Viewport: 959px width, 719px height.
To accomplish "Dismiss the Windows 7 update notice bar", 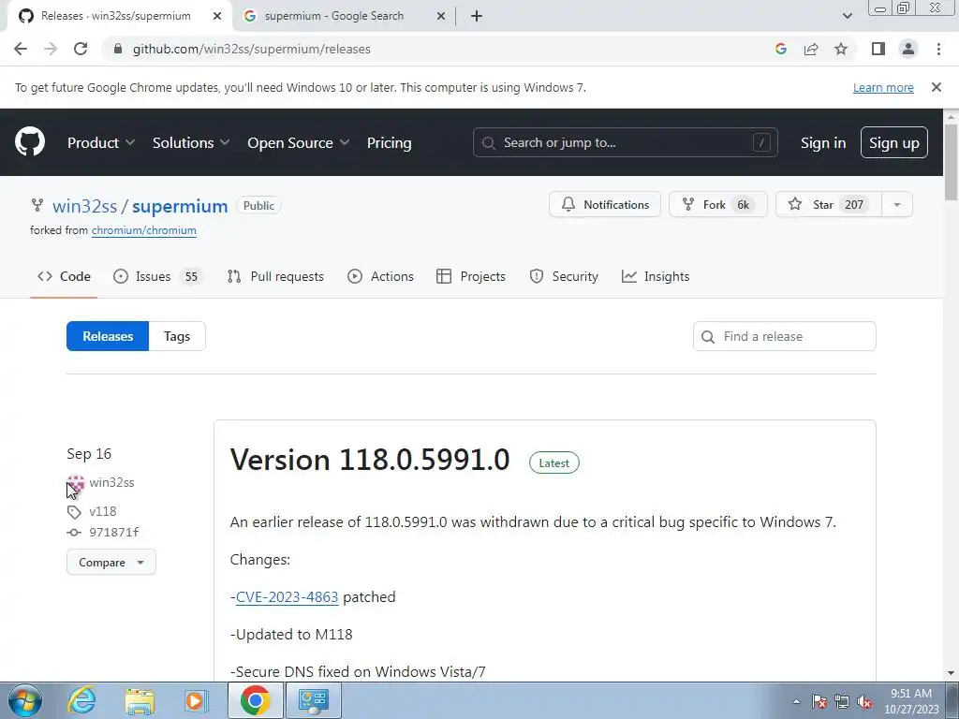I will pyautogui.click(x=936, y=87).
